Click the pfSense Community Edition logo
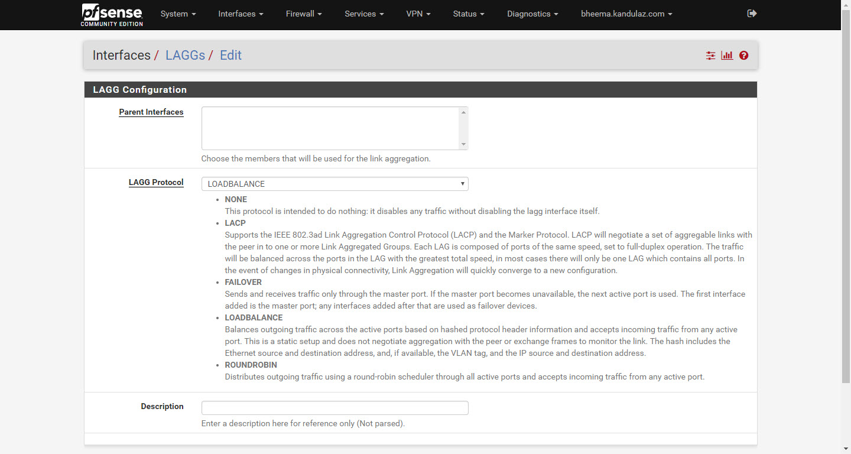This screenshot has width=851, height=454. [x=112, y=15]
